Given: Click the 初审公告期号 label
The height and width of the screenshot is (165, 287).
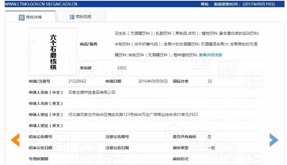Looking at the screenshot, I should [40, 136].
